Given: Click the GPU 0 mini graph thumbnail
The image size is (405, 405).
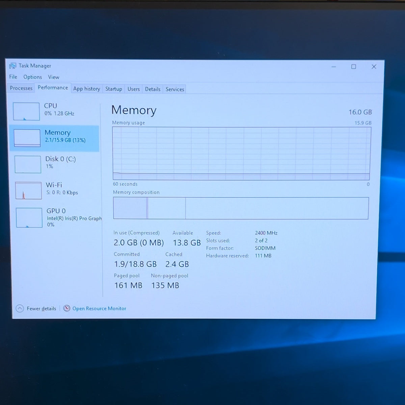Looking at the screenshot, I should [x=29, y=218].
